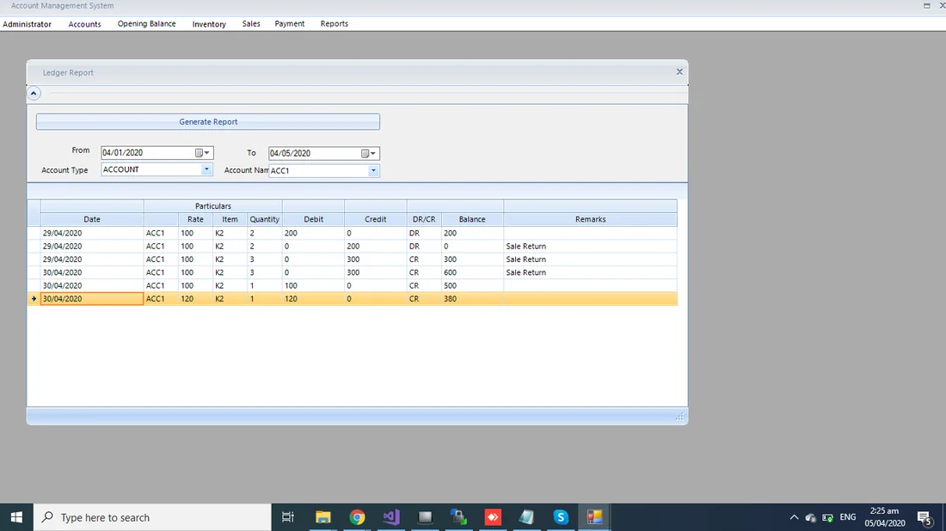Click the Debit column header
The width and height of the screenshot is (946, 531).
[x=313, y=219]
